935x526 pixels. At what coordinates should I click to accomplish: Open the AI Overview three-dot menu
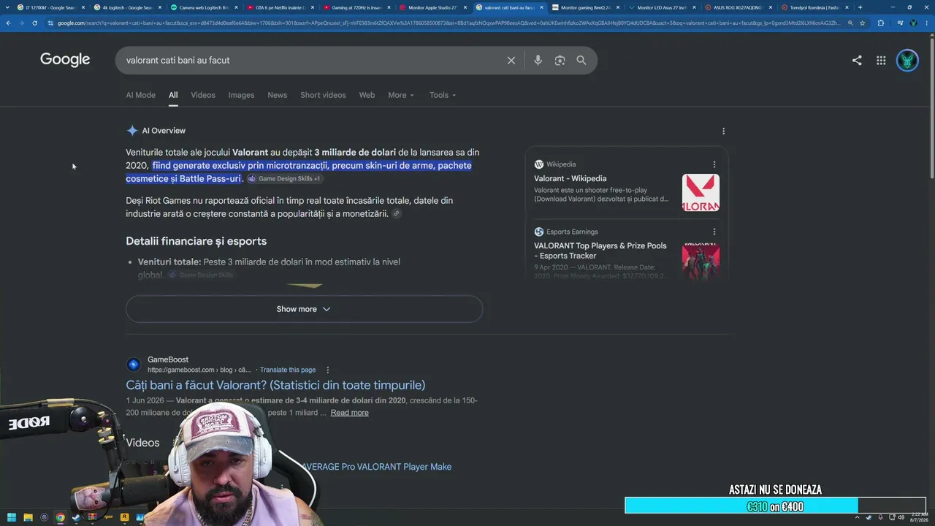click(723, 131)
